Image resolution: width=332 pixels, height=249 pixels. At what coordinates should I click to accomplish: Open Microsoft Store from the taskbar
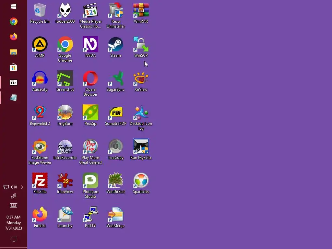pyautogui.click(x=14, y=67)
